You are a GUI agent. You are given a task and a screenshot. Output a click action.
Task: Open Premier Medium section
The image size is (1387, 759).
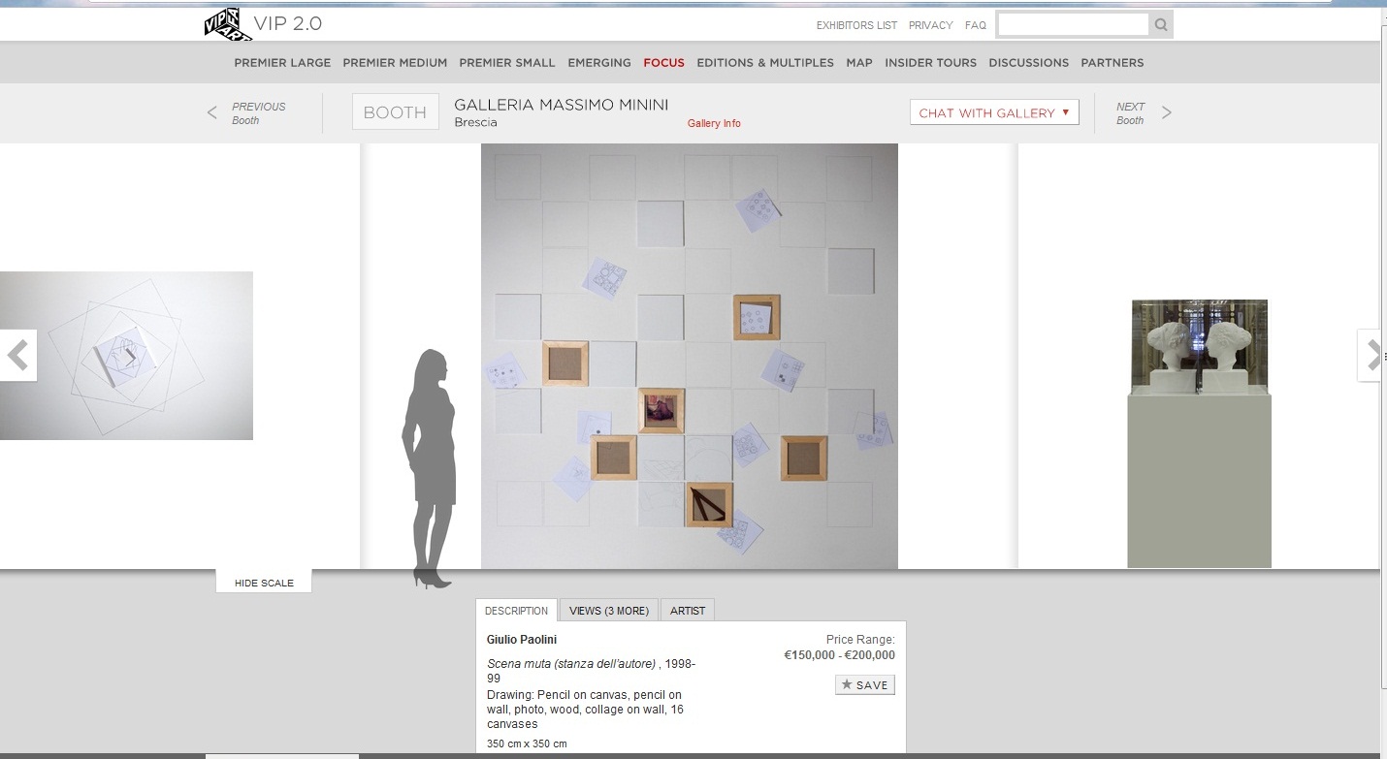[395, 62]
